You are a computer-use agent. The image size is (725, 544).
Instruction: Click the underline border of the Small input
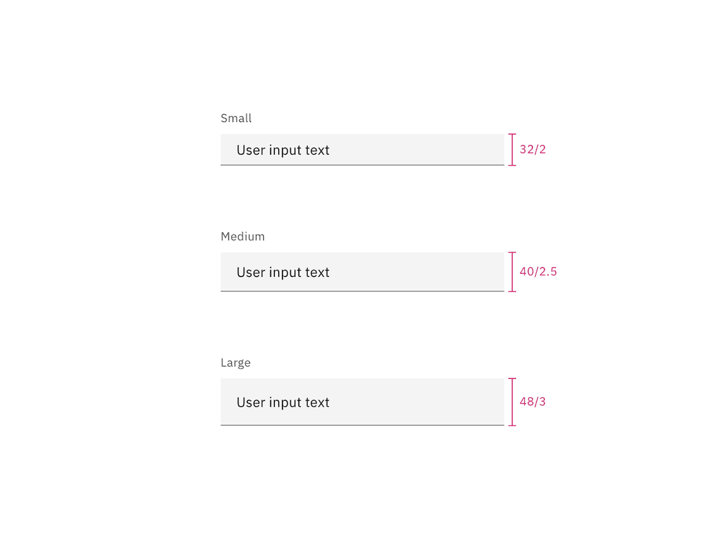(362, 165)
